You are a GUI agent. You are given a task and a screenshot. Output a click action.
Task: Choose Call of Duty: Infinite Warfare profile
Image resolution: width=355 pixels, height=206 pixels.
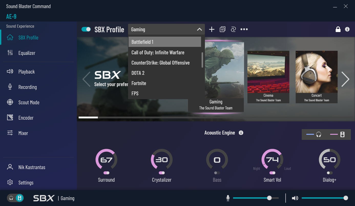[165, 53]
